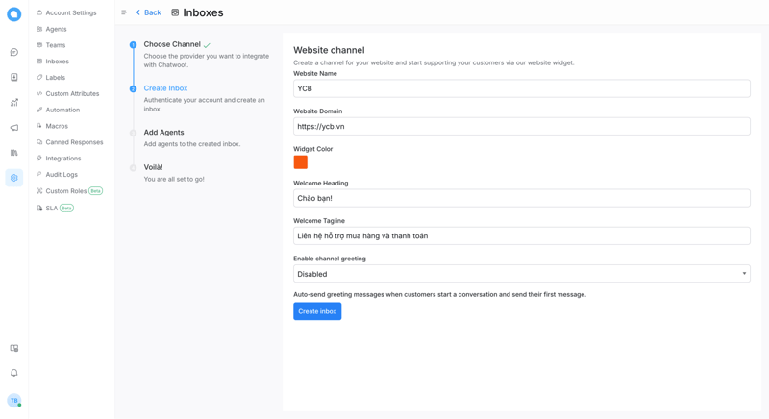Toggle the sidebar menu icon beside Back

coord(124,12)
